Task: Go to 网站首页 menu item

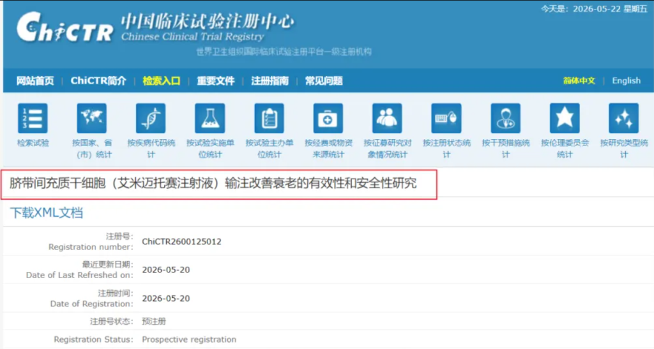Action: (35, 81)
